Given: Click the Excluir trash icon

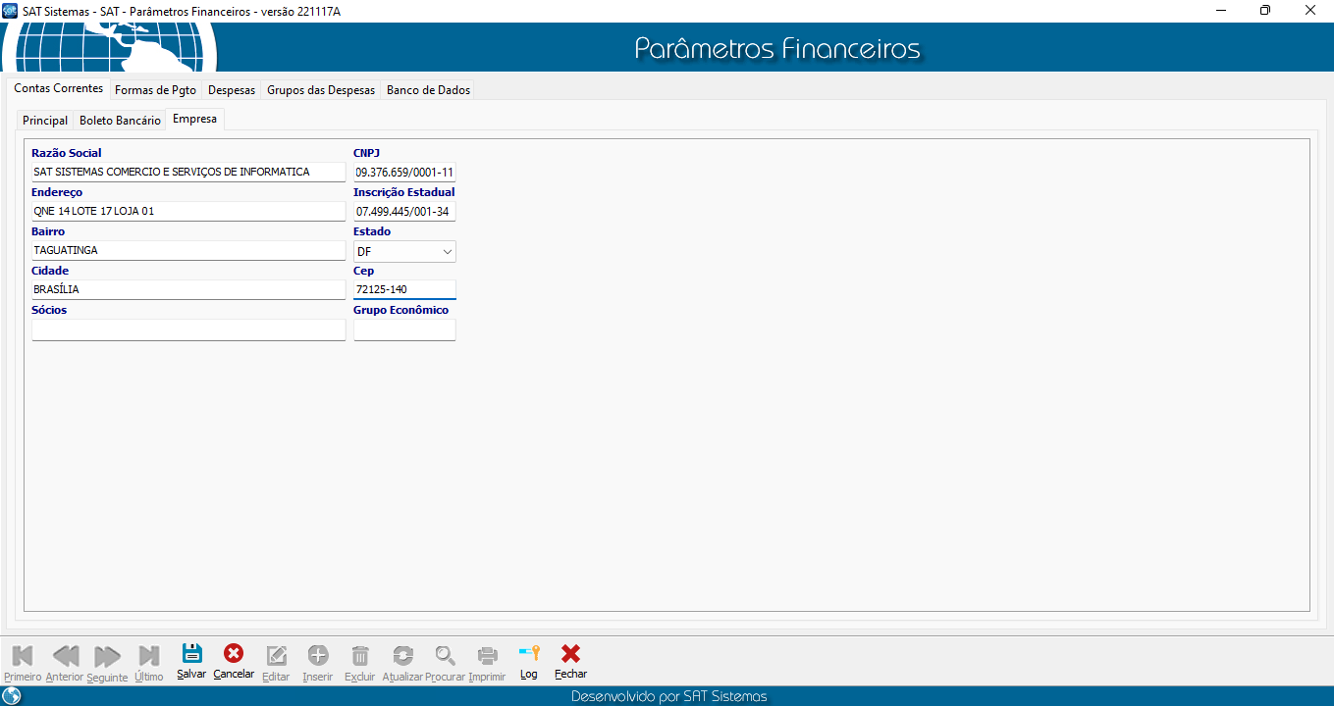Looking at the screenshot, I should pos(360,656).
